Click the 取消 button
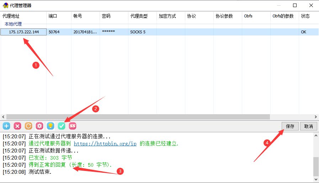This screenshot has height=183, width=319. 308,126
